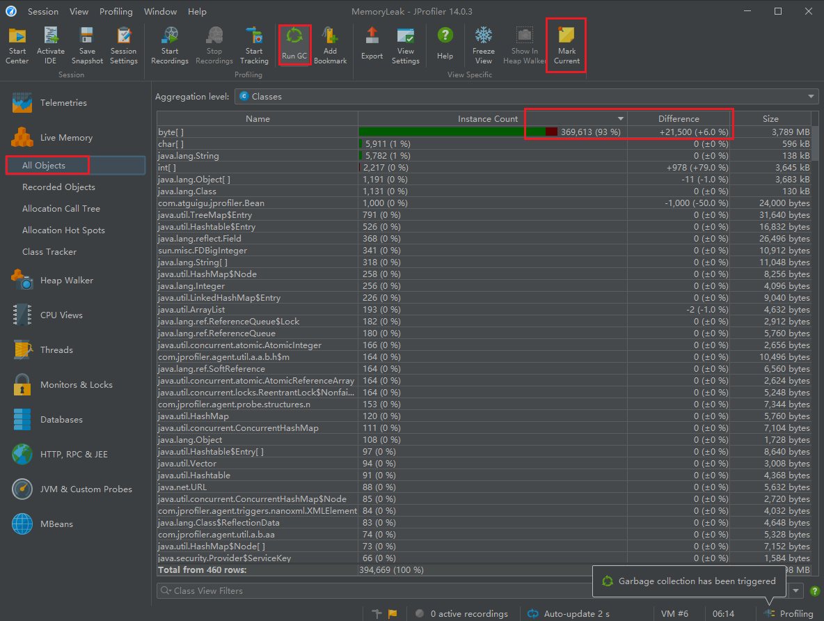
Task: Trigger garbage collection with Run GC
Action: click(294, 45)
